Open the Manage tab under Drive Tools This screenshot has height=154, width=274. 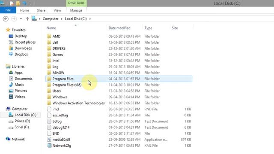pos(76,10)
